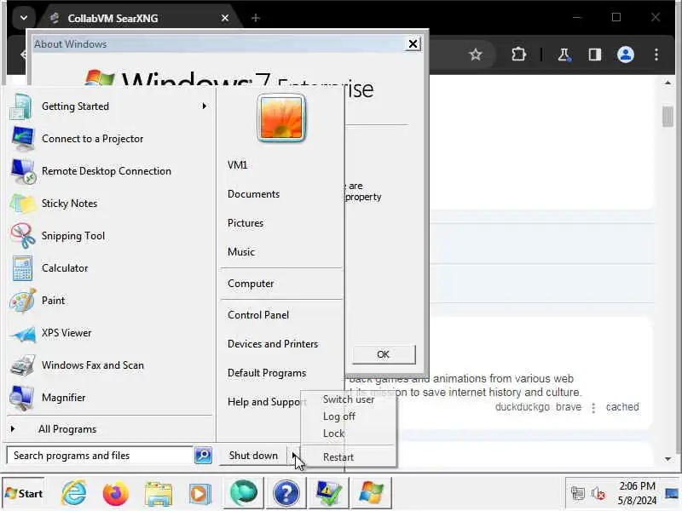682x511 pixels.
Task: Open Paint from the Start menu
Action: (x=109, y=301)
